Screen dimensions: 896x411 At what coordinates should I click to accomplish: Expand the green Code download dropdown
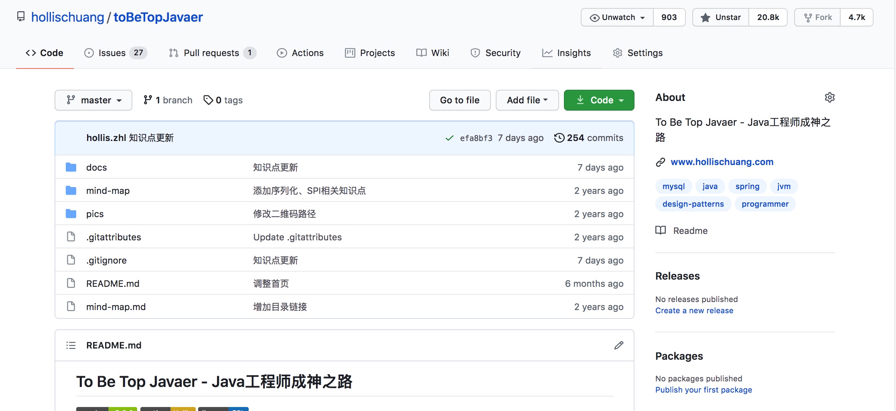[599, 100]
